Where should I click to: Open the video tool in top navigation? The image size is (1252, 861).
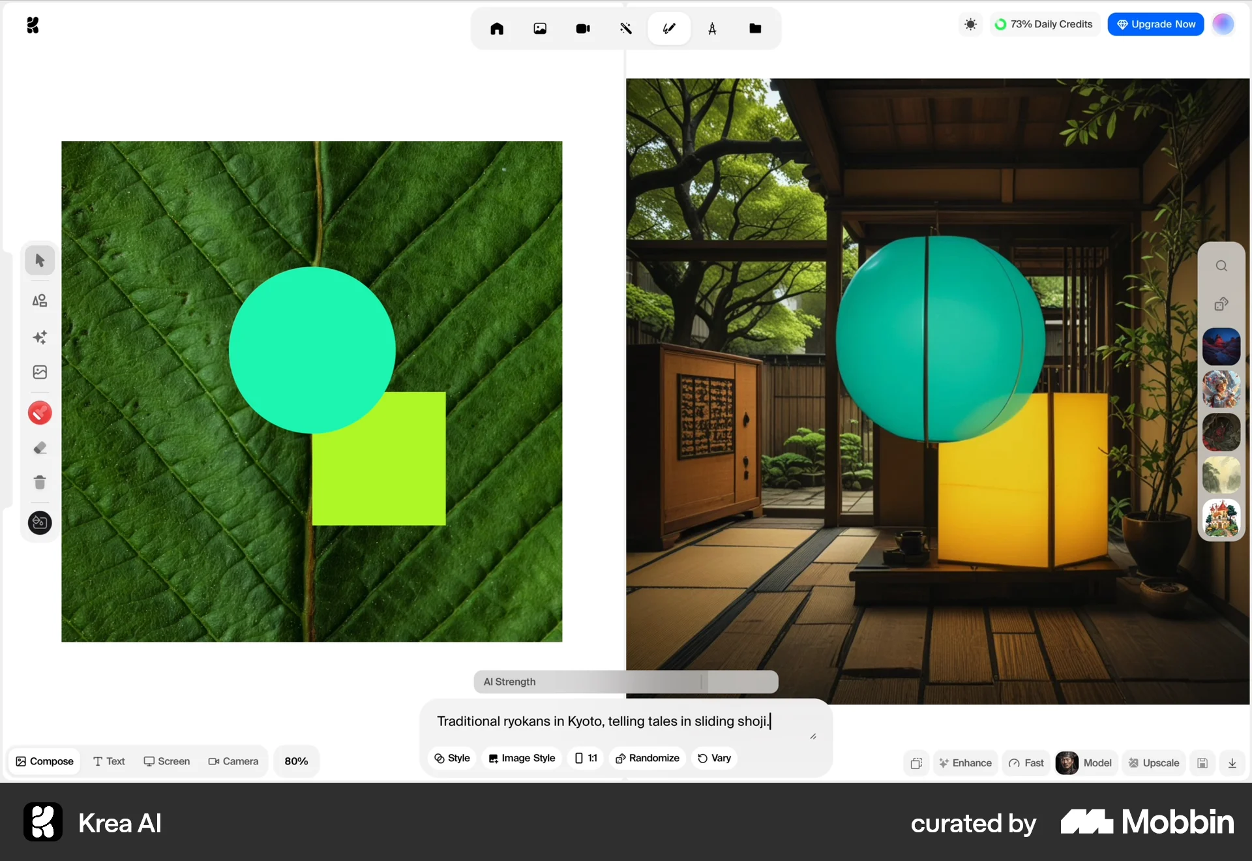click(x=583, y=29)
